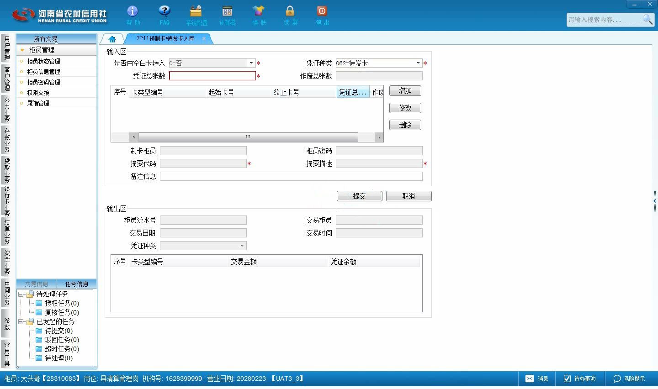Click the 退出 exit icon
Screen dimensions: 658x389
tap(322, 11)
